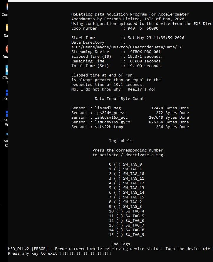Viewport: 213px width, 262px height.
Task: Click the byte count "207640 Bytes Done"
Action: click(x=169, y=118)
